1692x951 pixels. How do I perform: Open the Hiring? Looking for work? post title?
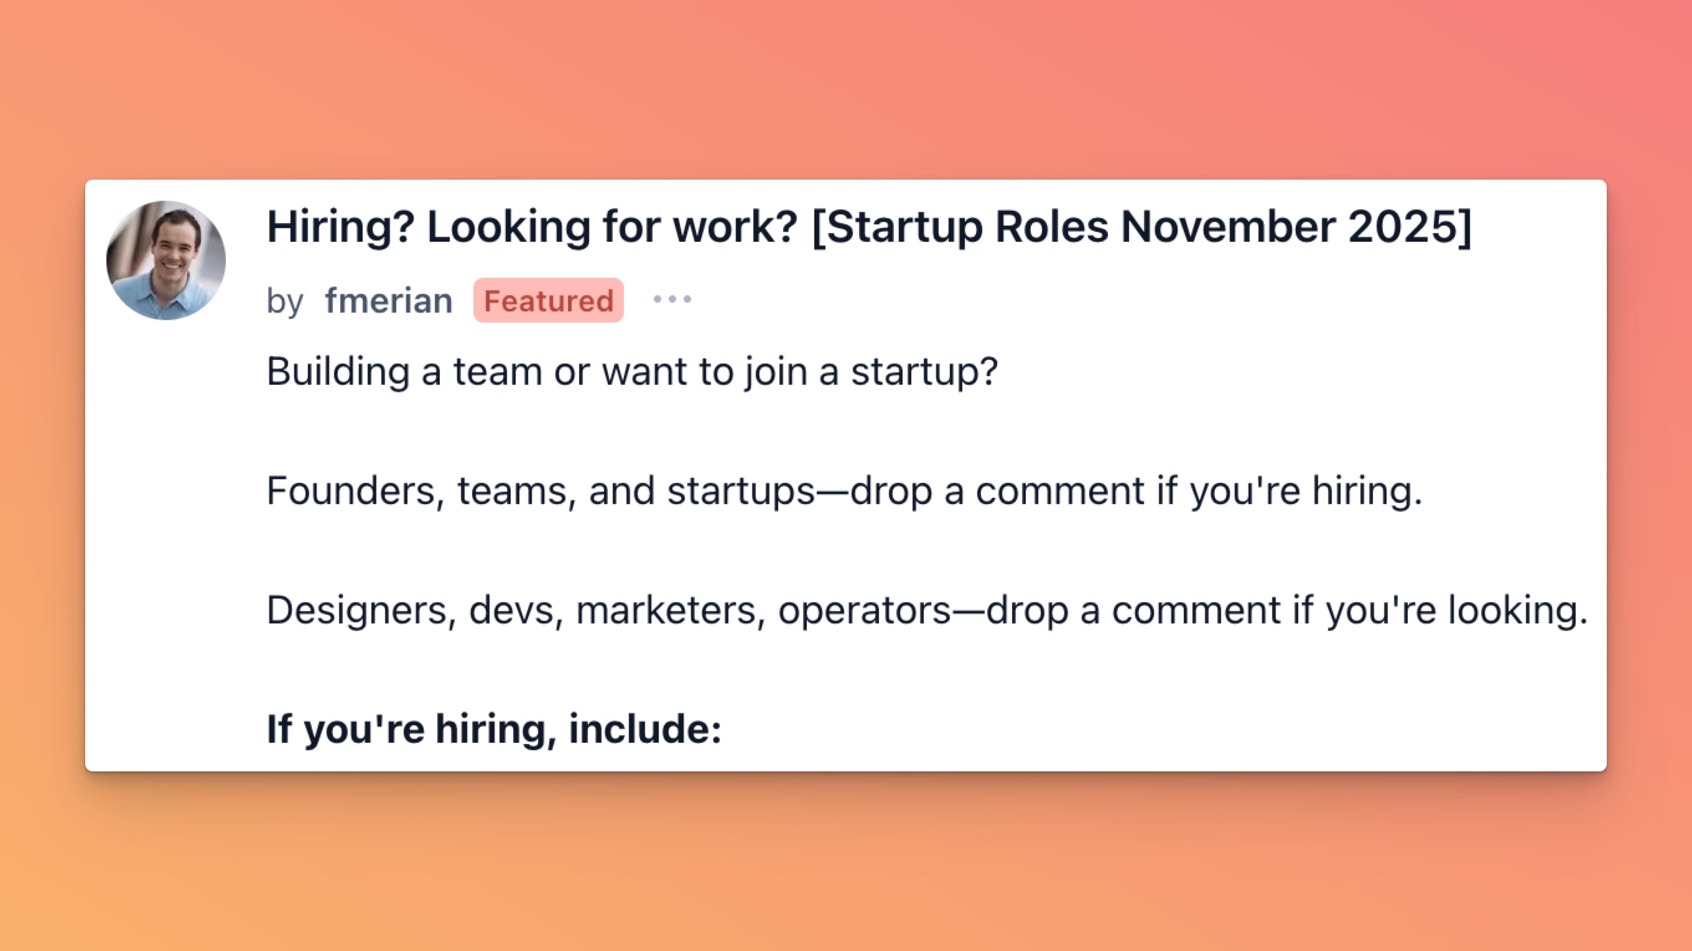(x=868, y=227)
